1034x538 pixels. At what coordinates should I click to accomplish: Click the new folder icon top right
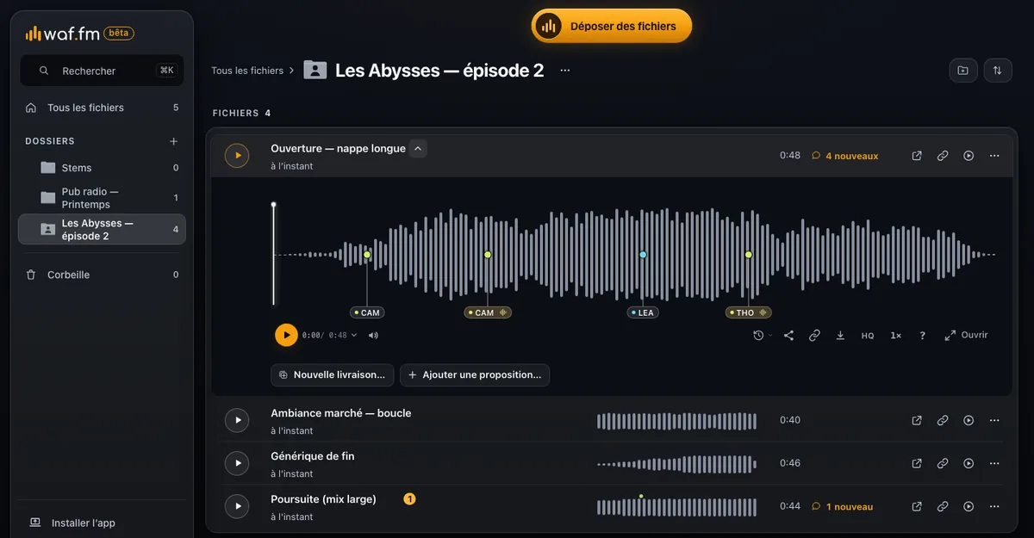coord(963,71)
